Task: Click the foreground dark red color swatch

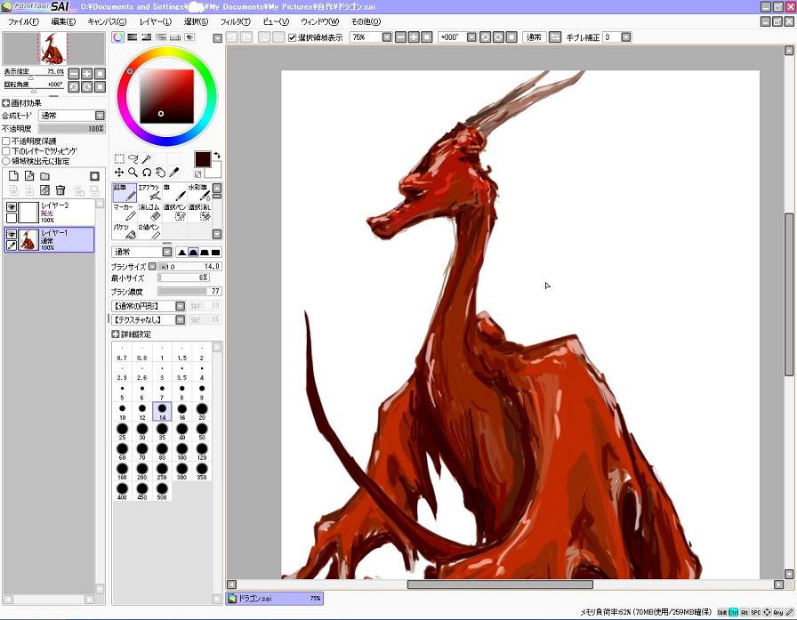Action: 203,159
